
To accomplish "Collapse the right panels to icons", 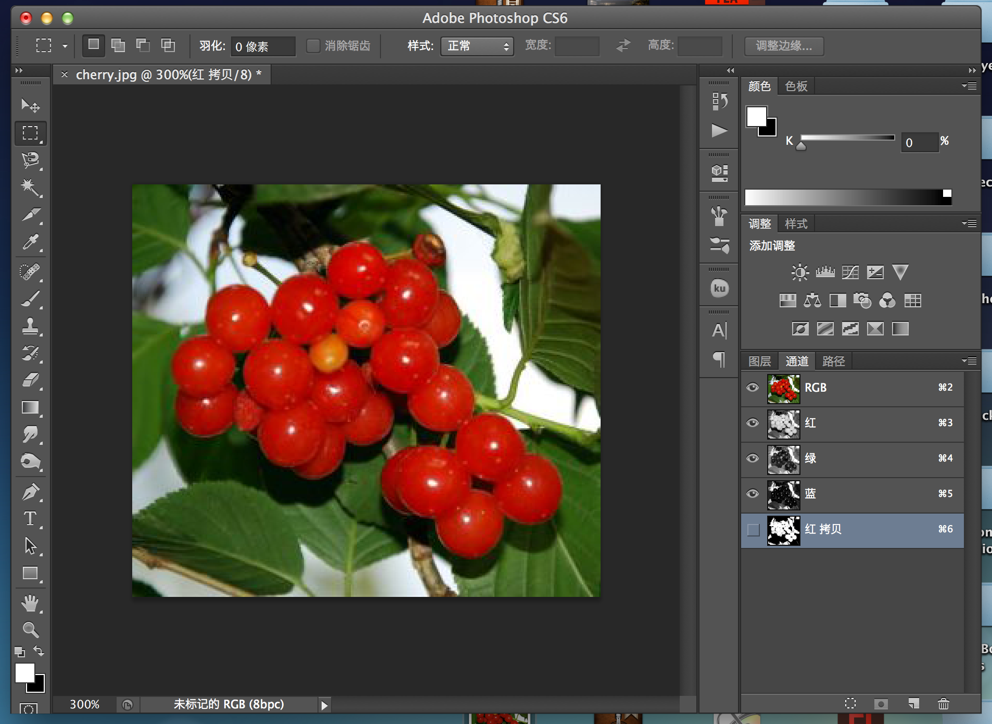I will pyautogui.click(x=972, y=70).
